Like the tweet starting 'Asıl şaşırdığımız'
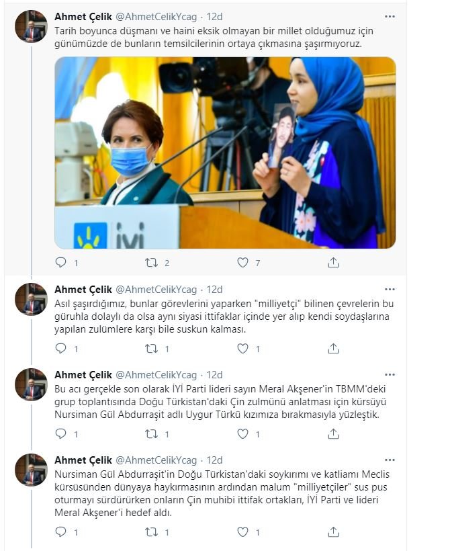Image resolution: width=450 pixels, height=551 pixels. pos(242,348)
